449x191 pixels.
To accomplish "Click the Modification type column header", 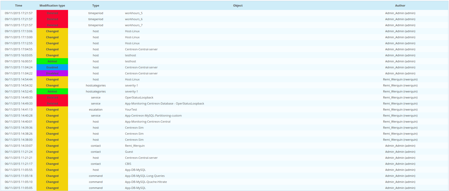I will [x=52, y=6].
